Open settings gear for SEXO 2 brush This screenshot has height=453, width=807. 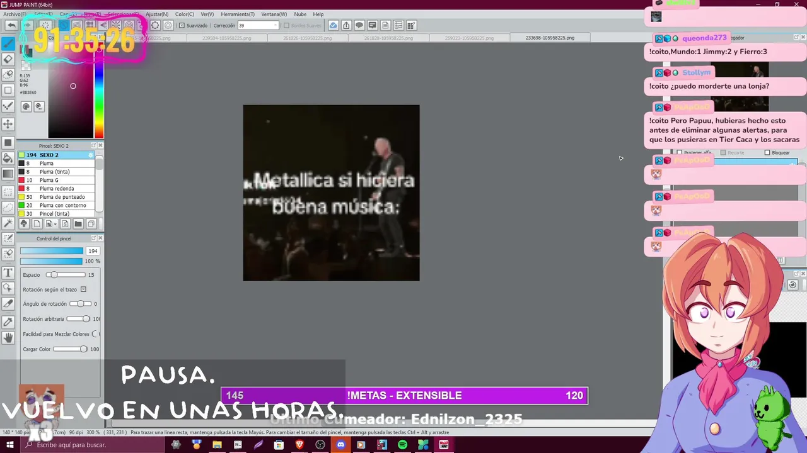click(91, 155)
